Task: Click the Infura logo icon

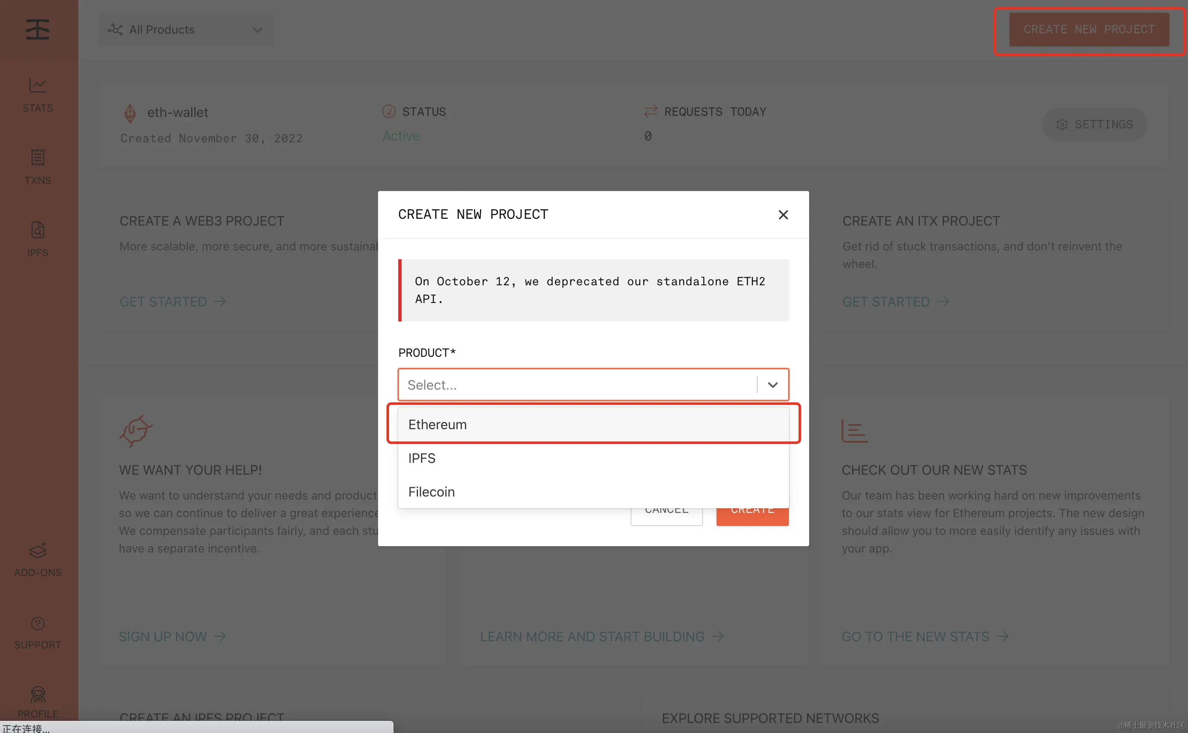Action: [x=38, y=29]
